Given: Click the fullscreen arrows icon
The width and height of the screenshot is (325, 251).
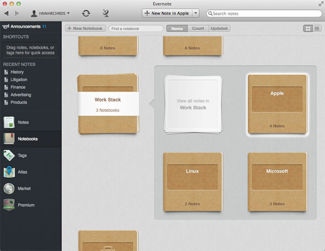Looking at the screenshot, I should tap(321, 4).
